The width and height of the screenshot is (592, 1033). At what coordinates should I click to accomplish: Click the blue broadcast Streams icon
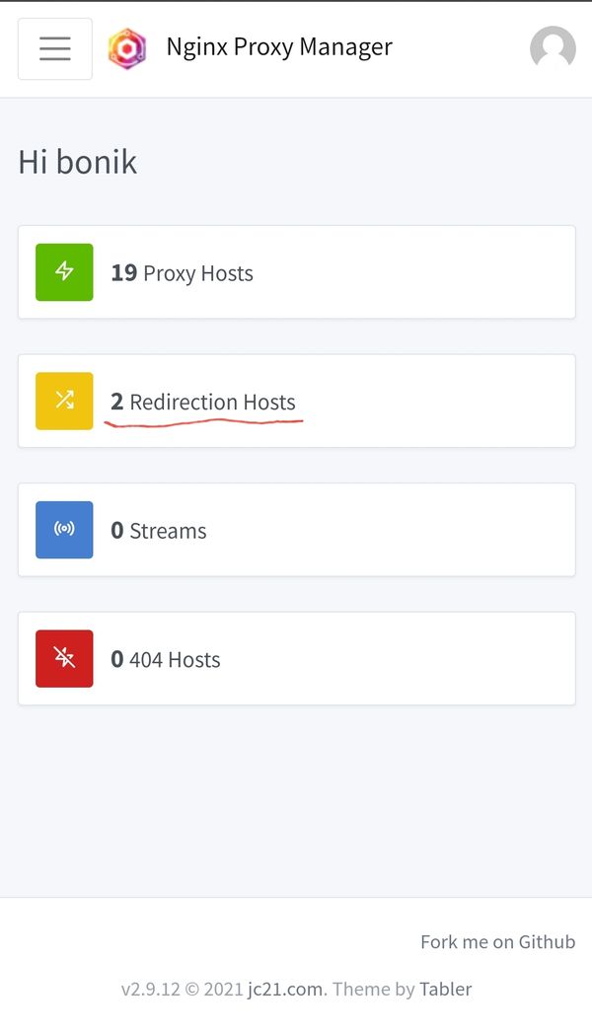(63, 530)
